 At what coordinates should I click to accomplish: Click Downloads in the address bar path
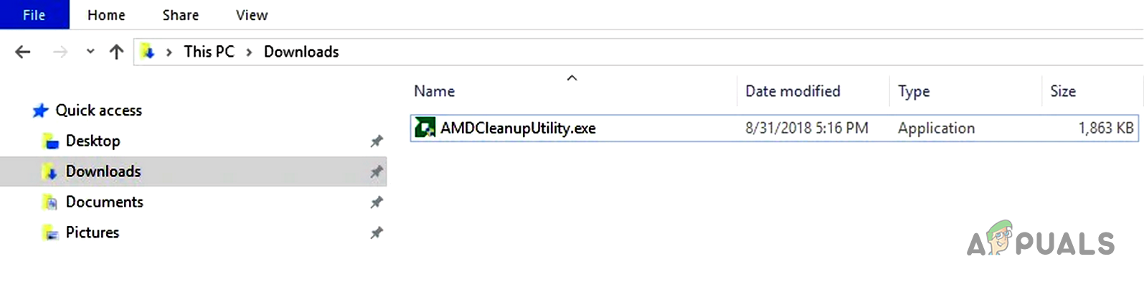pos(301,52)
